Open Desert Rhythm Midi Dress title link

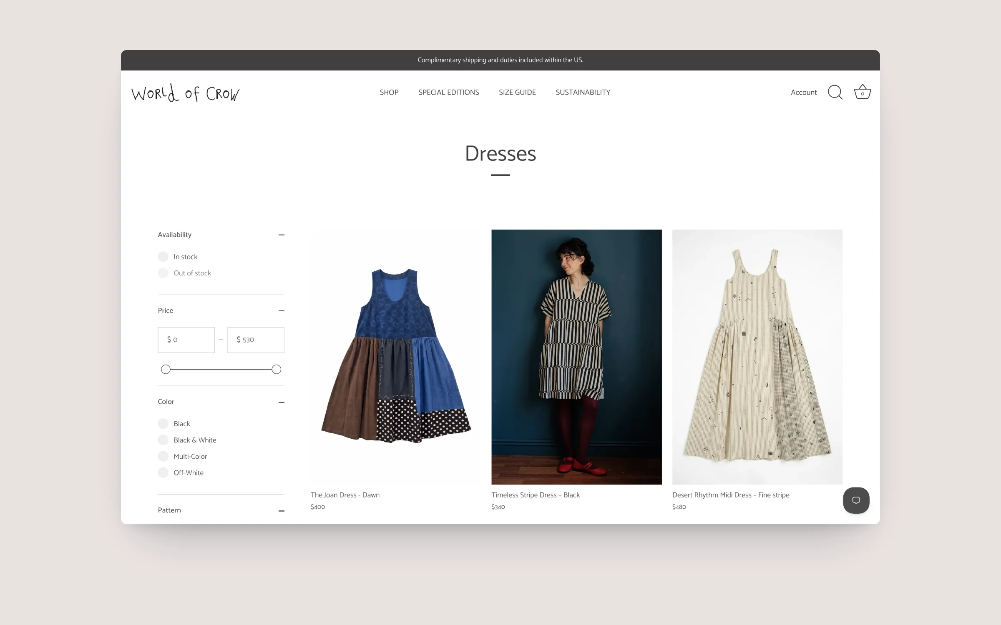731,495
